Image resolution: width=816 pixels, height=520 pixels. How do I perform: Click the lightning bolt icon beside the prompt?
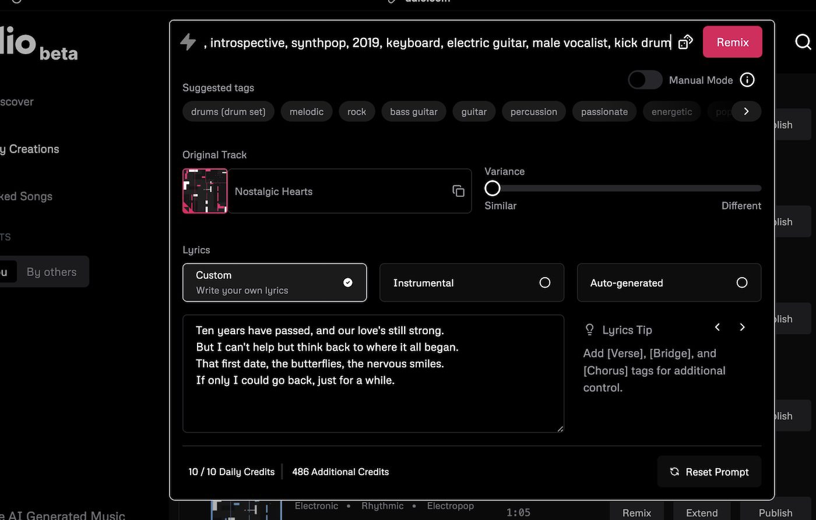[x=188, y=41]
